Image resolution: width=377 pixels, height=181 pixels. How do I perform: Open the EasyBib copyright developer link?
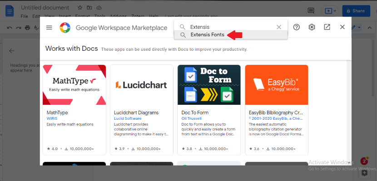click(276, 118)
